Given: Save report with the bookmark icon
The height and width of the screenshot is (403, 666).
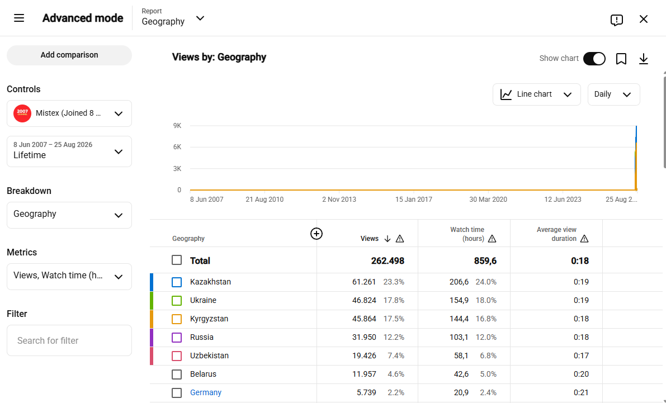Looking at the screenshot, I should coord(621,59).
